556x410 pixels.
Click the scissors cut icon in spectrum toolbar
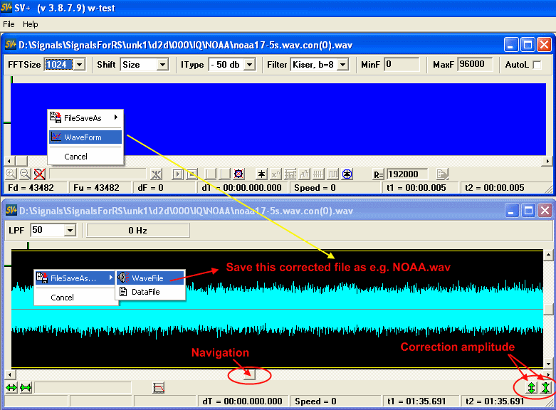click(x=157, y=174)
